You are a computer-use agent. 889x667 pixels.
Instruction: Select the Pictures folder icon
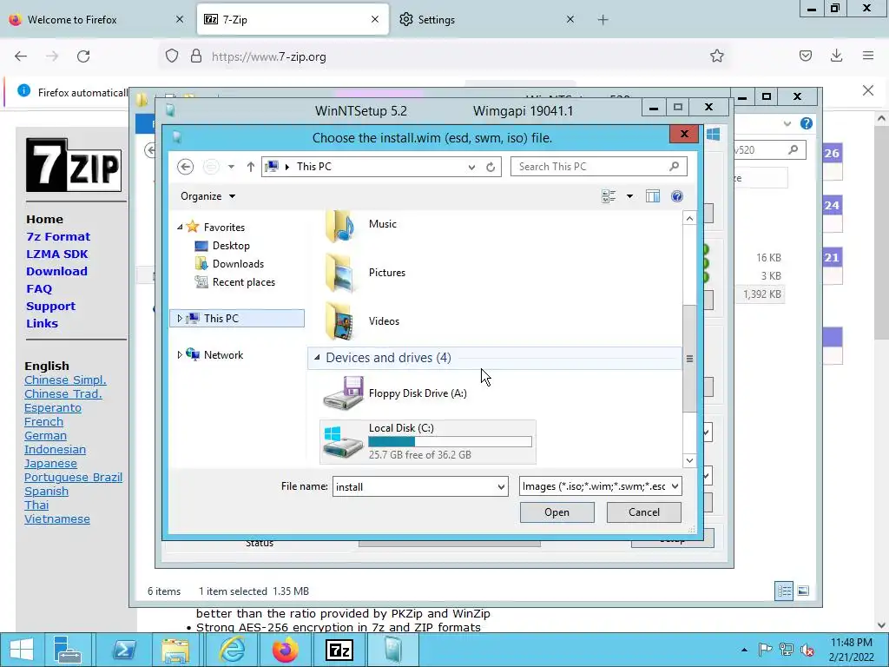(x=340, y=274)
